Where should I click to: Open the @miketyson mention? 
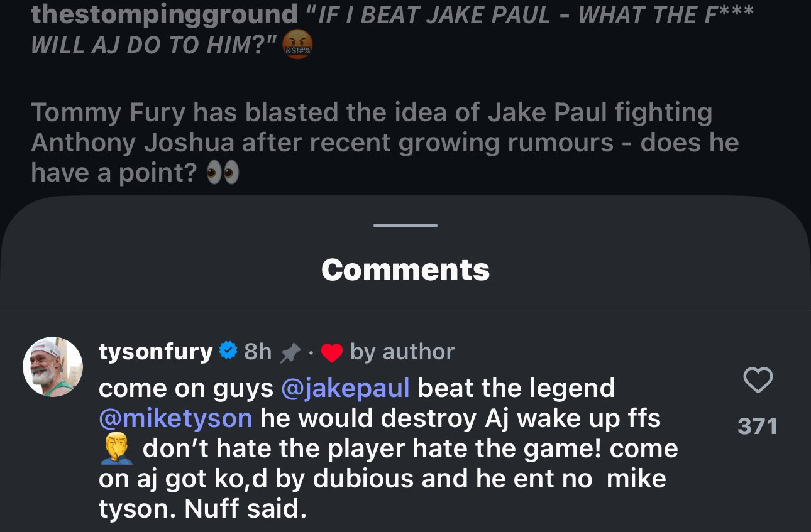pos(175,418)
